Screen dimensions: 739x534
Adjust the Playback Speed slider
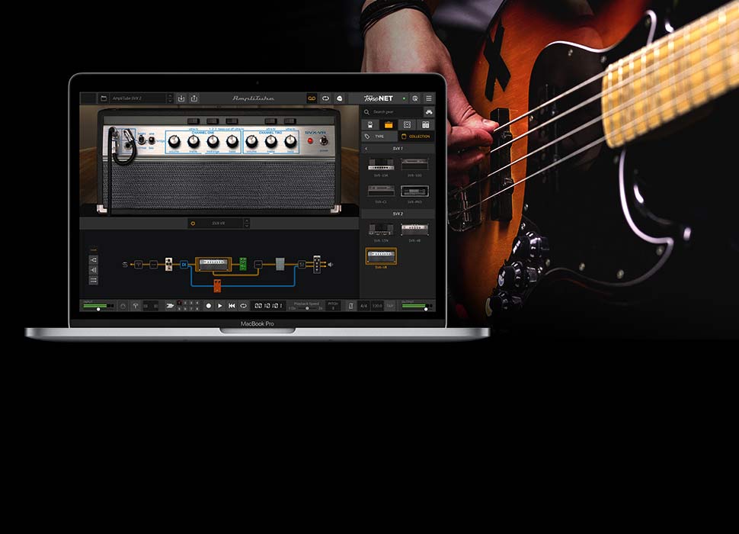tap(307, 307)
